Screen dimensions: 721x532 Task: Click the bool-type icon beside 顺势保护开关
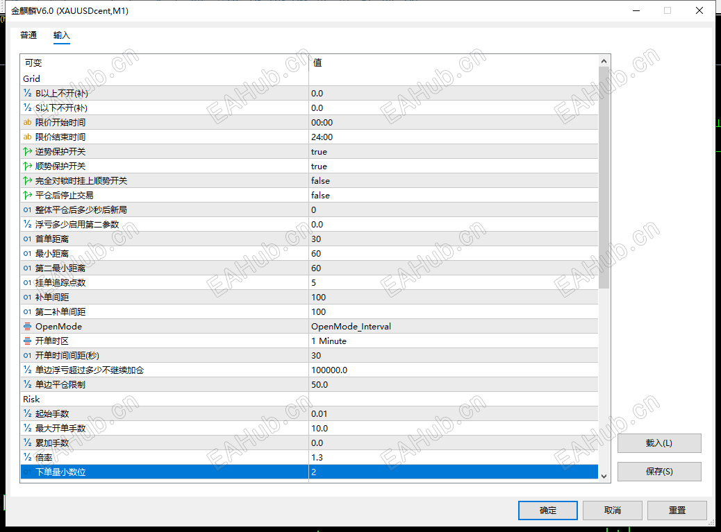click(28, 166)
